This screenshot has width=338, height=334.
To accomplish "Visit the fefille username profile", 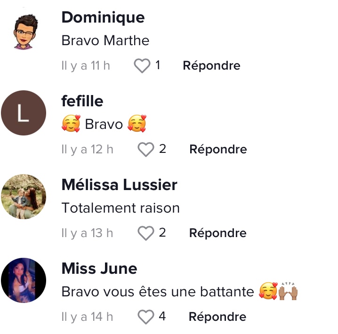I will pyautogui.click(x=82, y=101).
